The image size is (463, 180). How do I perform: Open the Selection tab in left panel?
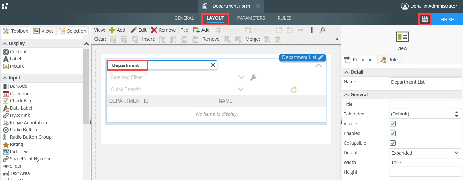tap(73, 31)
